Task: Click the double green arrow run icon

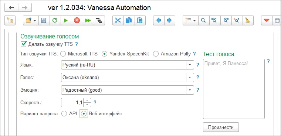Action: [x=88, y=20]
